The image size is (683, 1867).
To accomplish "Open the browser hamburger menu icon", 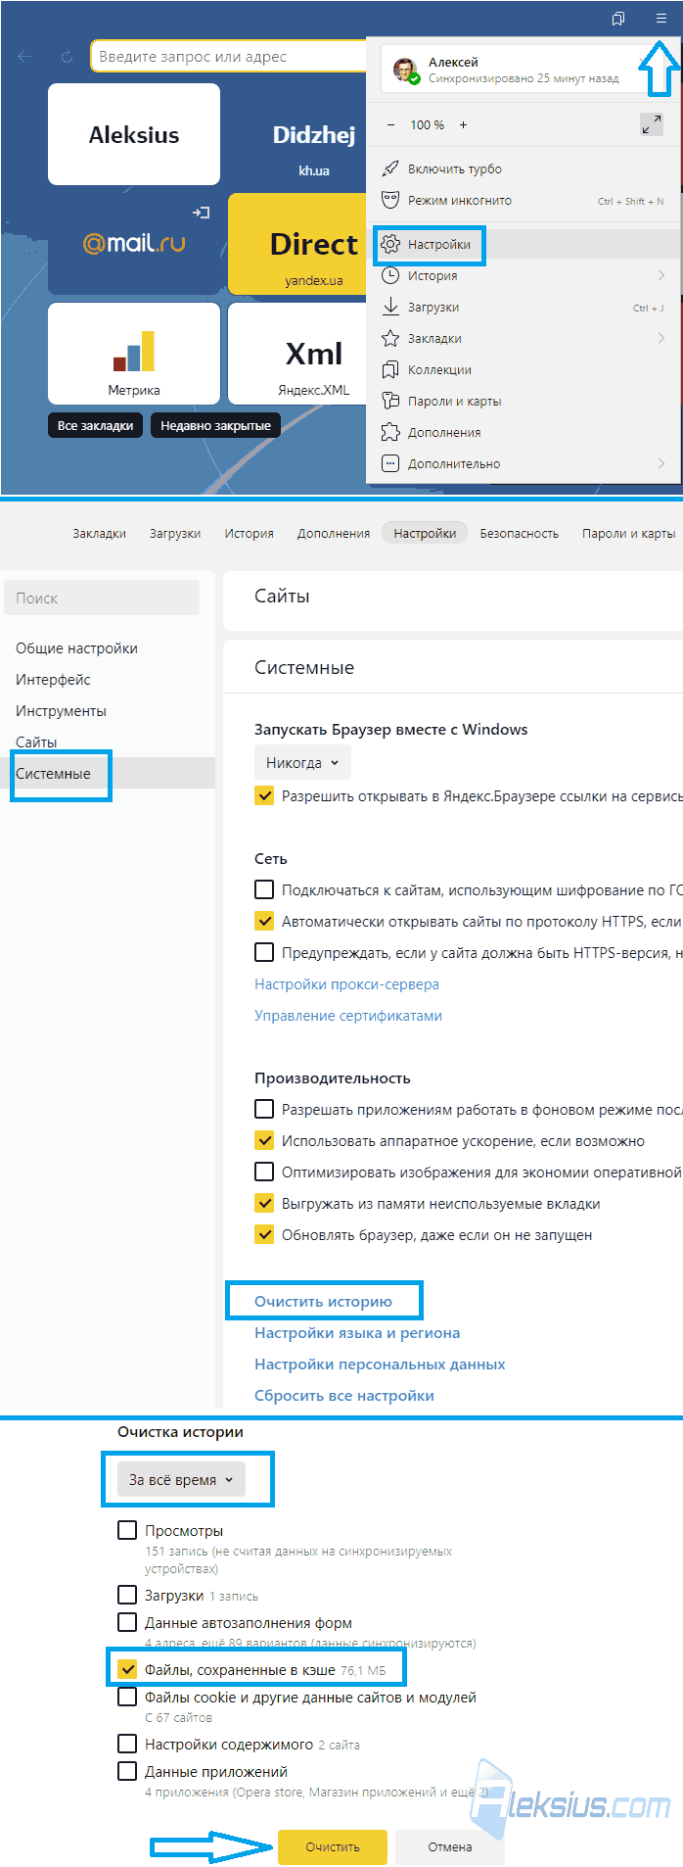I will point(661,19).
